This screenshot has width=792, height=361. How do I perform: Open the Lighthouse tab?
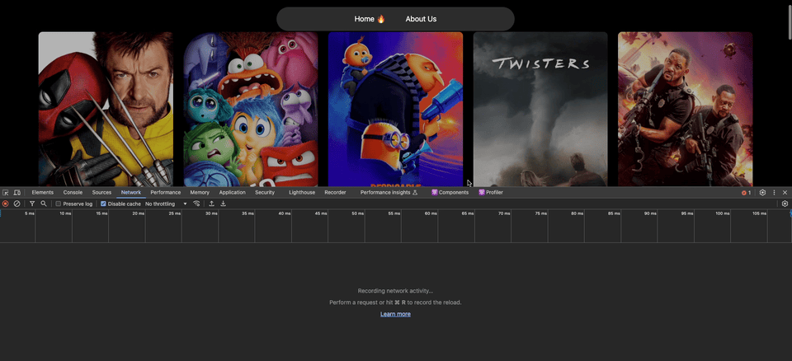[302, 192]
